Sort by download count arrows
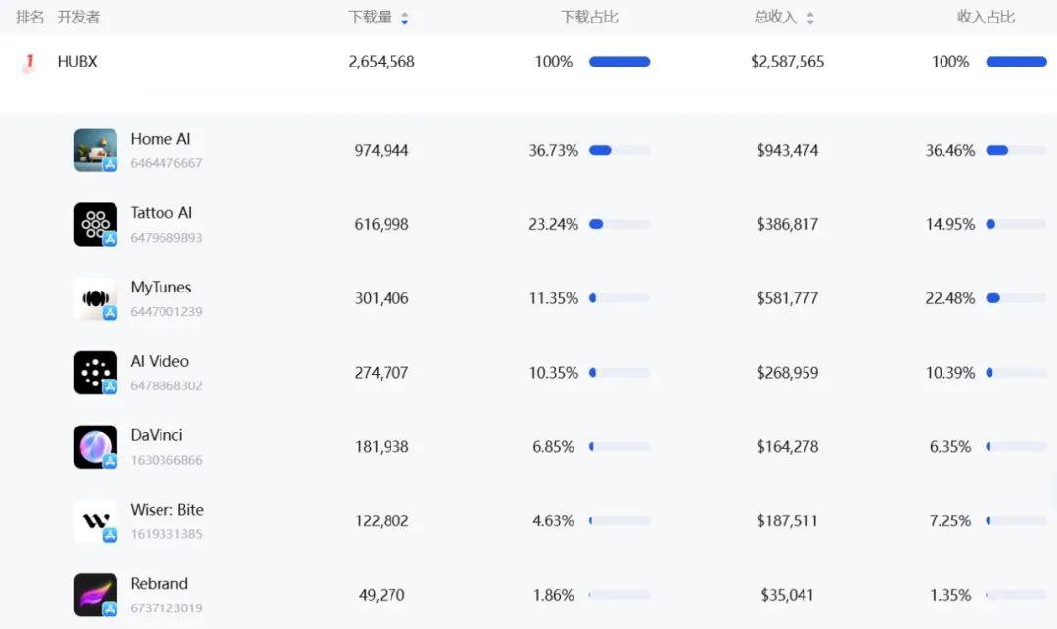 click(x=405, y=18)
